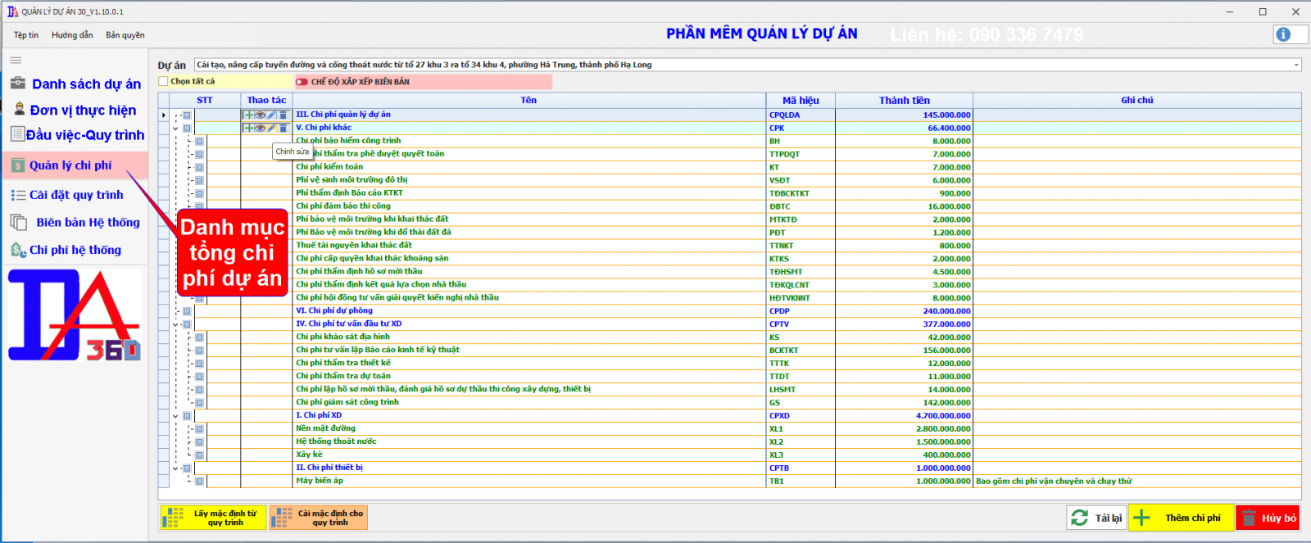This screenshot has height=543, width=1311.
Task: Check the box for Chi phí bảo hiểm công trình
Action: [x=199, y=141]
